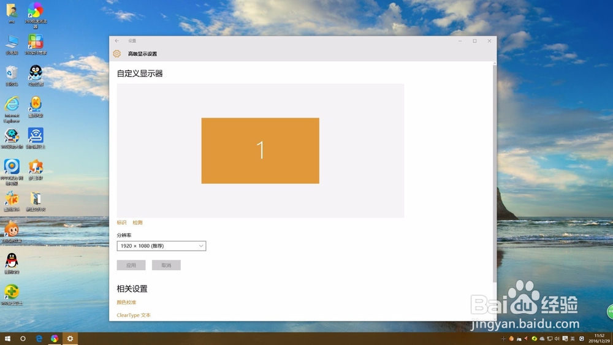Click the Settings window vertical scrollbar
613x345 pixels.
[495, 172]
